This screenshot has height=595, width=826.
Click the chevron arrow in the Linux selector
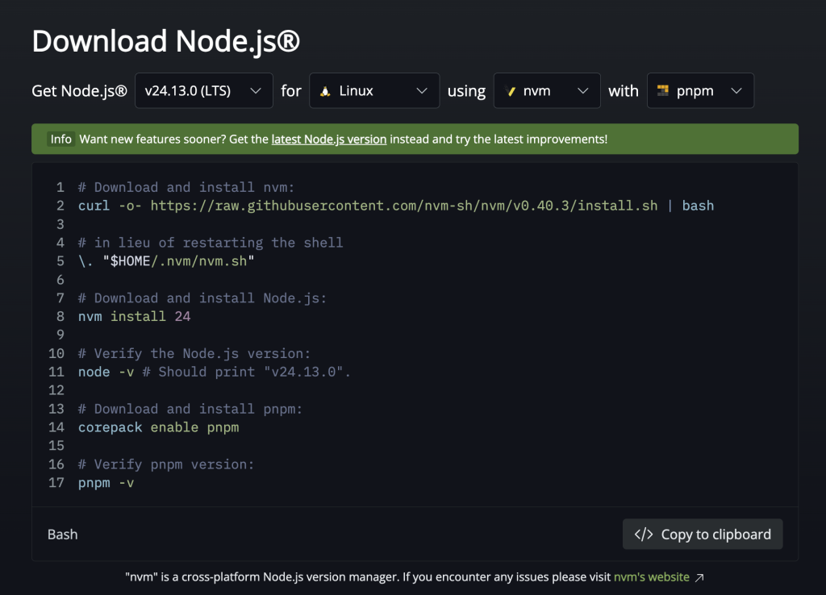click(422, 91)
